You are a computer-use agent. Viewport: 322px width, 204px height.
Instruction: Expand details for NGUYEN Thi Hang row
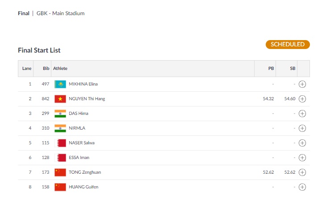302,99
